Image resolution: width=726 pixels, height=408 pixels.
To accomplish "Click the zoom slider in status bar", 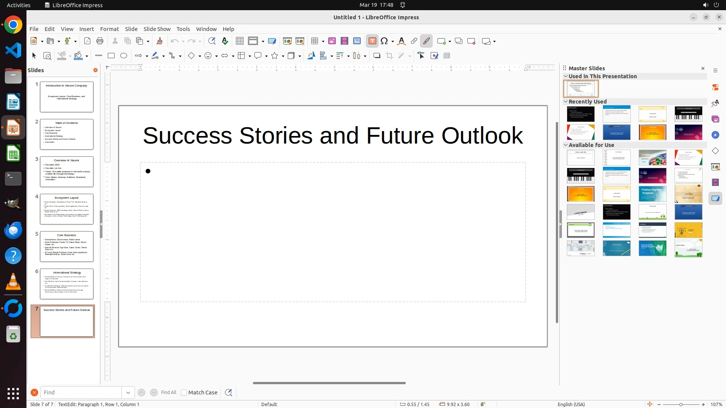I will 681,404.
